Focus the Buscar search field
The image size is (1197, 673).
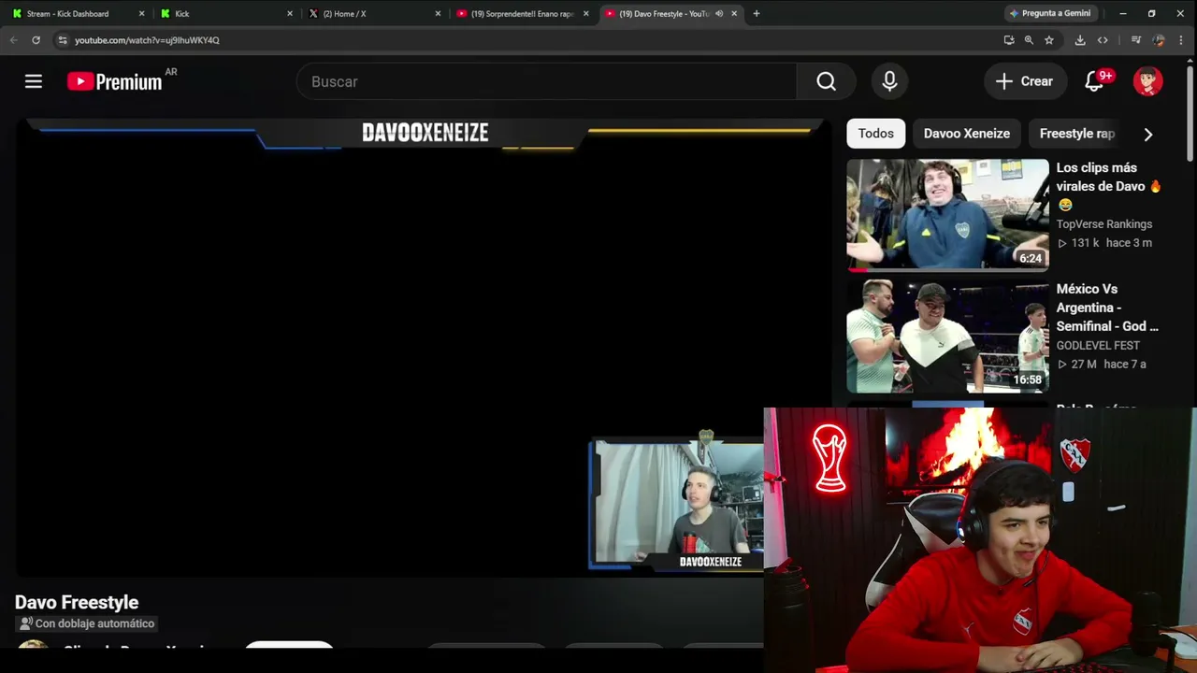[x=547, y=81]
